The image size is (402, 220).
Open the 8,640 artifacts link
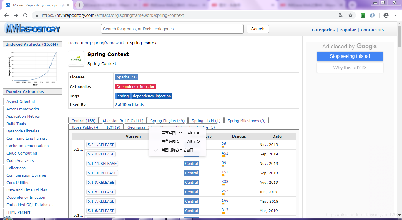point(130,104)
